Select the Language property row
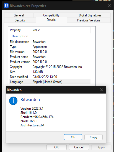This screenshot has width=114, height=152. tap(50, 82)
